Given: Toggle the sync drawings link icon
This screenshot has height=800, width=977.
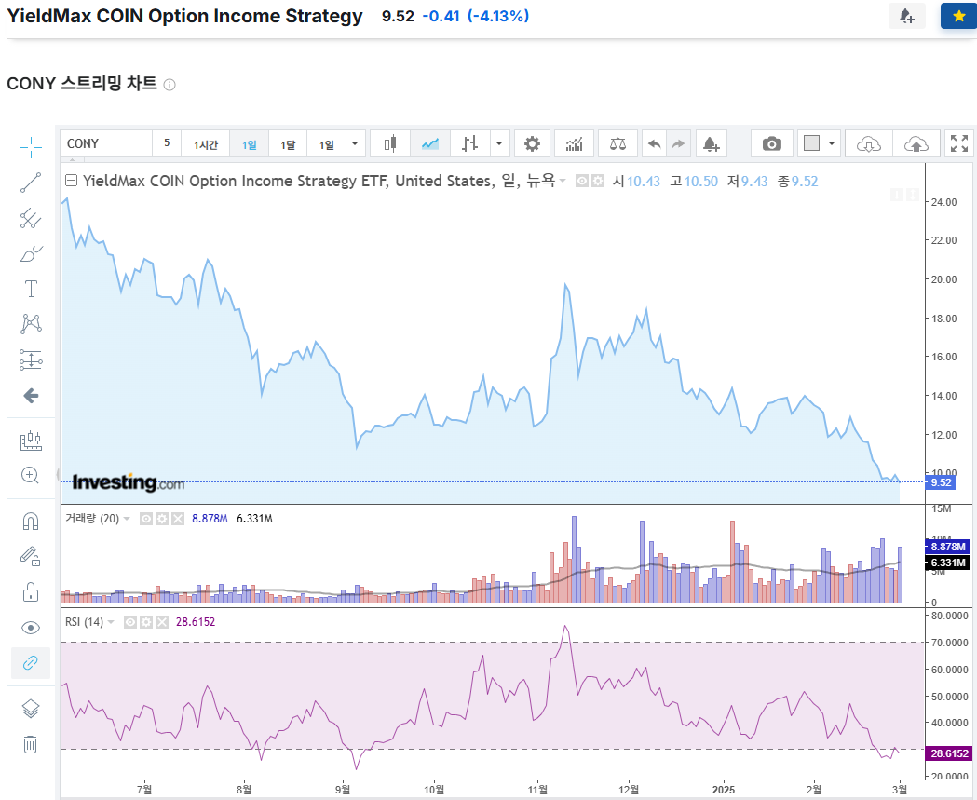Looking at the screenshot, I should 31,663.
